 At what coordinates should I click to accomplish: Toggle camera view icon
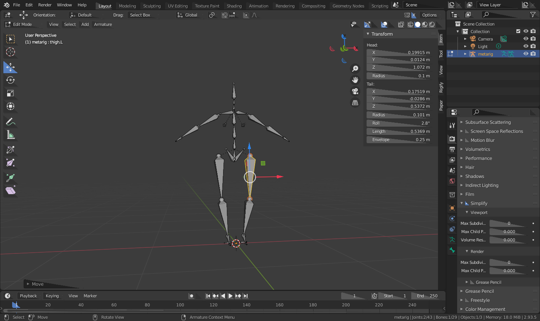355,91
